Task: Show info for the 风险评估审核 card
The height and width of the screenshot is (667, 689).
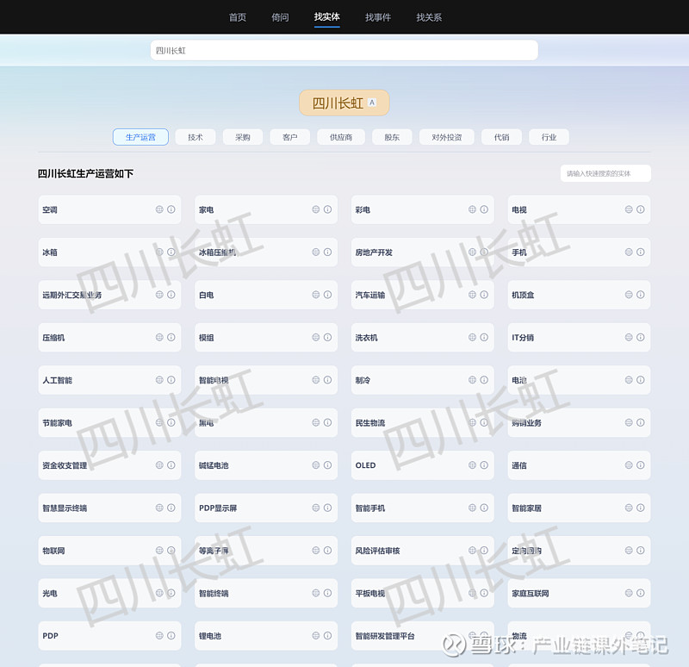Action: tap(484, 551)
